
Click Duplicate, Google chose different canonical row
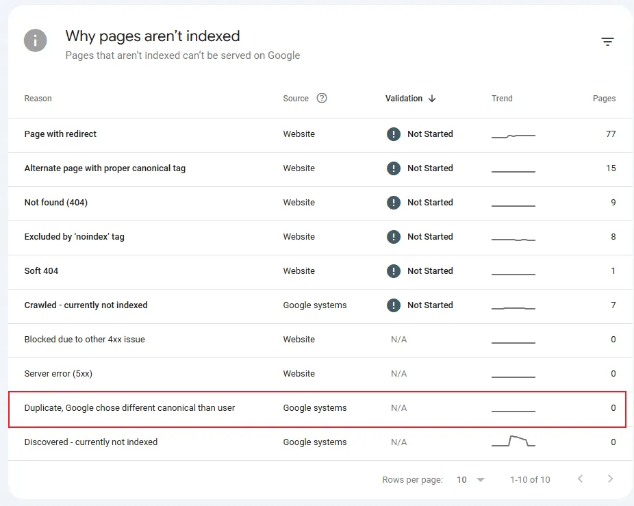tap(129, 408)
